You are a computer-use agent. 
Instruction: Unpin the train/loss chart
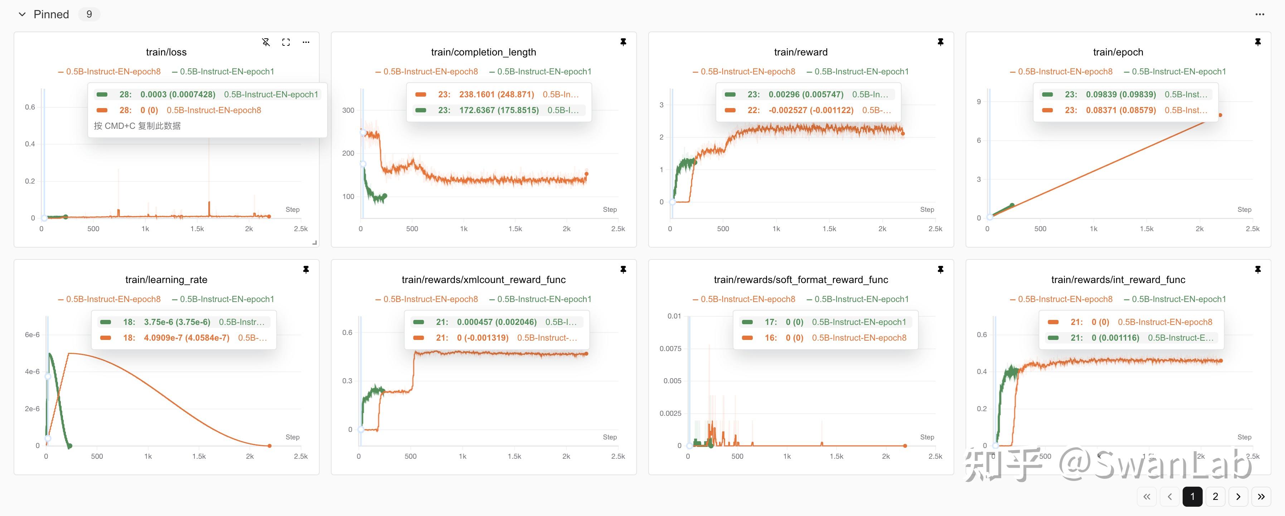266,42
